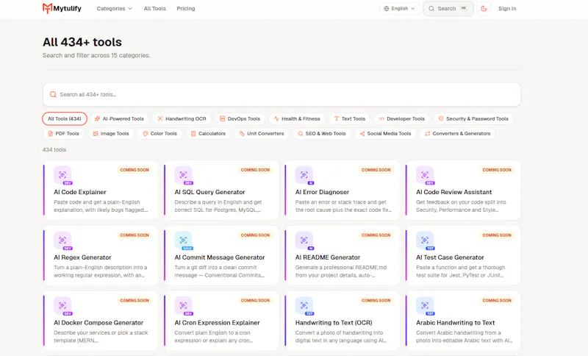Viewport: 588px width, 356px height.
Task: Click the Arabic Handwriting to Text icon
Action: coord(425,306)
